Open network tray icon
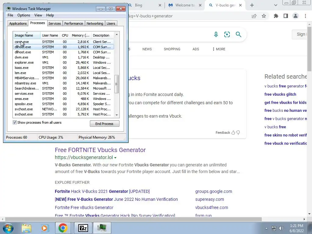Screen dimensions: 312x234 point(274,228)
